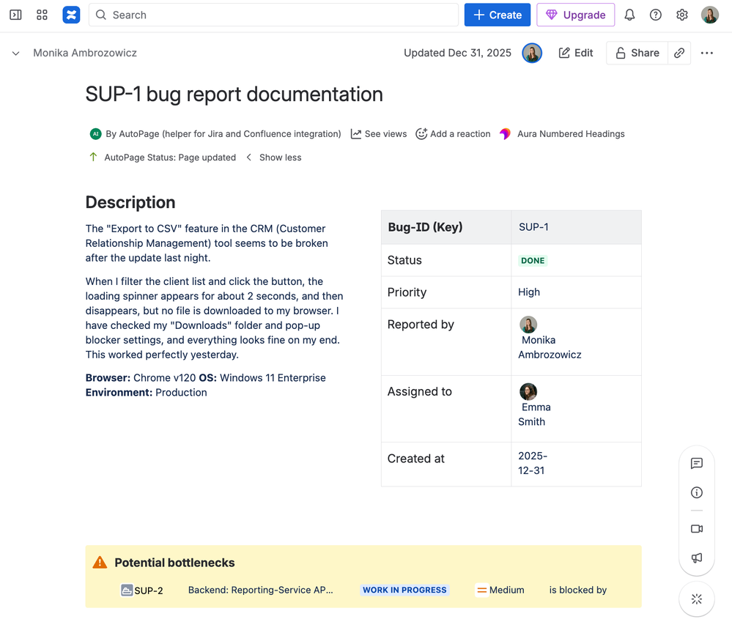Click the Edit button for the page

coord(575,53)
